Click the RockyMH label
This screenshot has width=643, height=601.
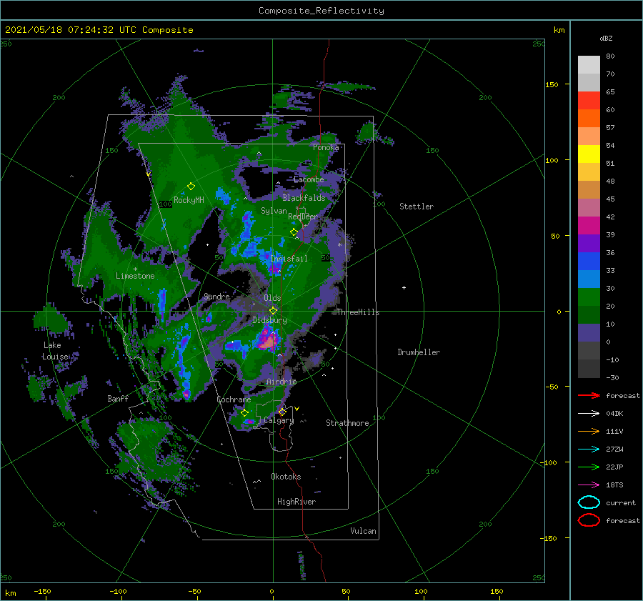(189, 200)
